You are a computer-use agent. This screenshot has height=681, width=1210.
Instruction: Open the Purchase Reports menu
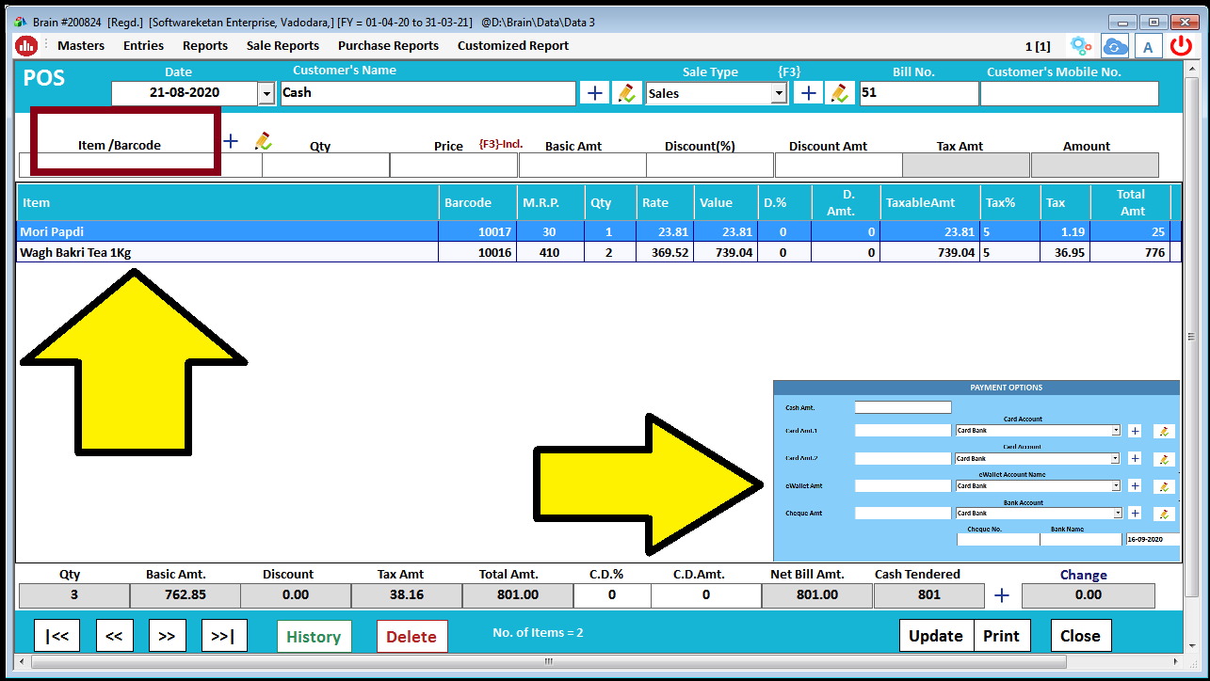[388, 45]
